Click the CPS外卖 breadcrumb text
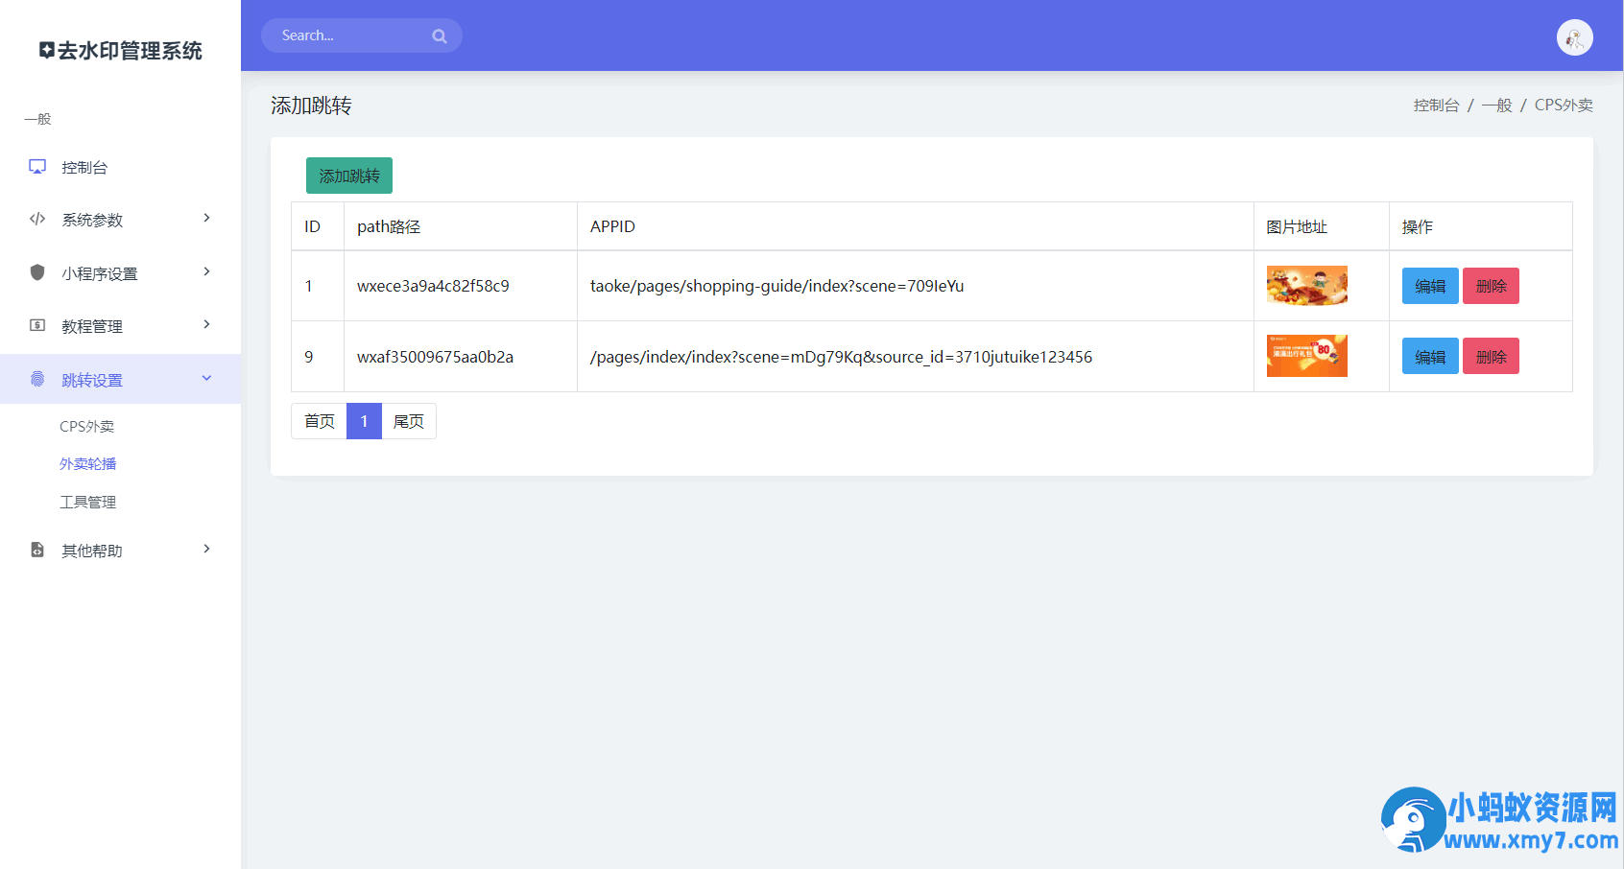 tap(1564, 106)
